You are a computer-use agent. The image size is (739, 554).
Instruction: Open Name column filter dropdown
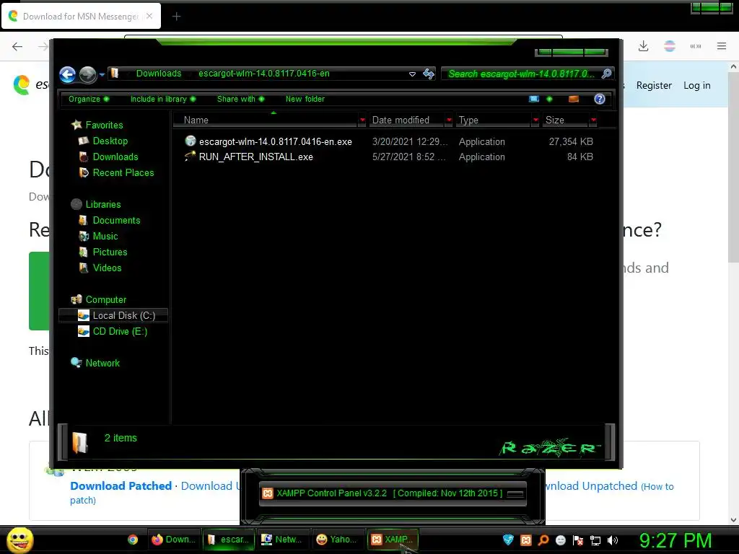click(x=362, y=120)
